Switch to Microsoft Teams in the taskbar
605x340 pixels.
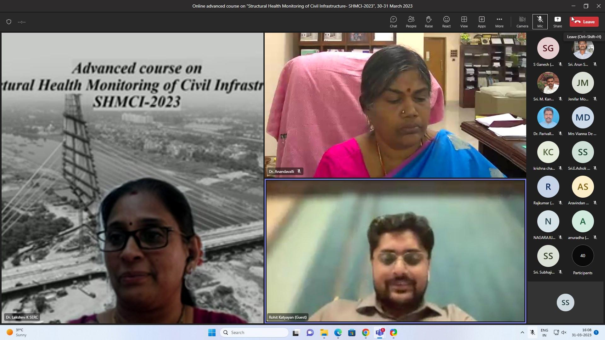coord(380,332)
